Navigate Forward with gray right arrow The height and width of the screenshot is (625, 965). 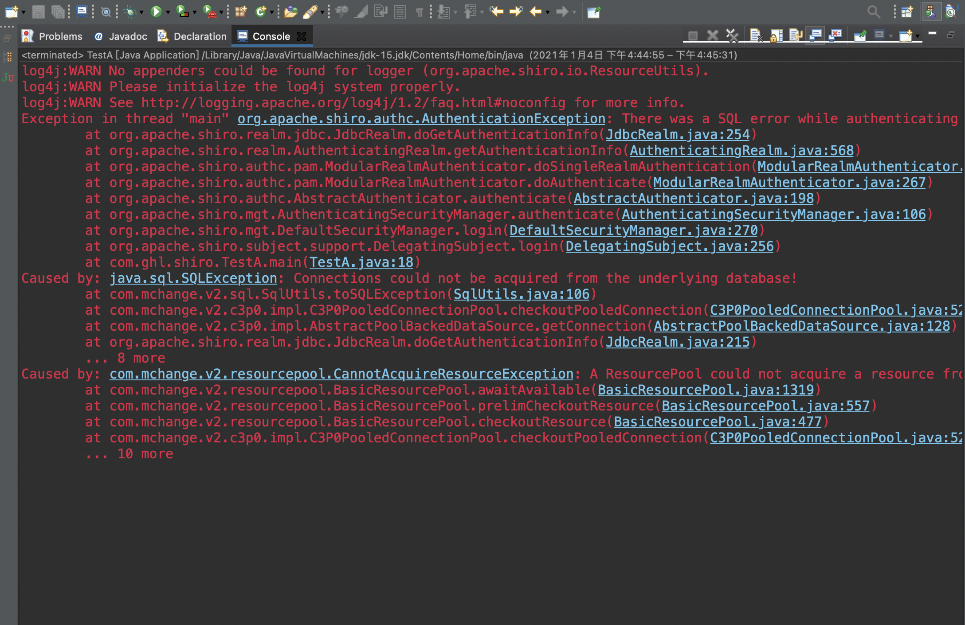pos(562,12)
